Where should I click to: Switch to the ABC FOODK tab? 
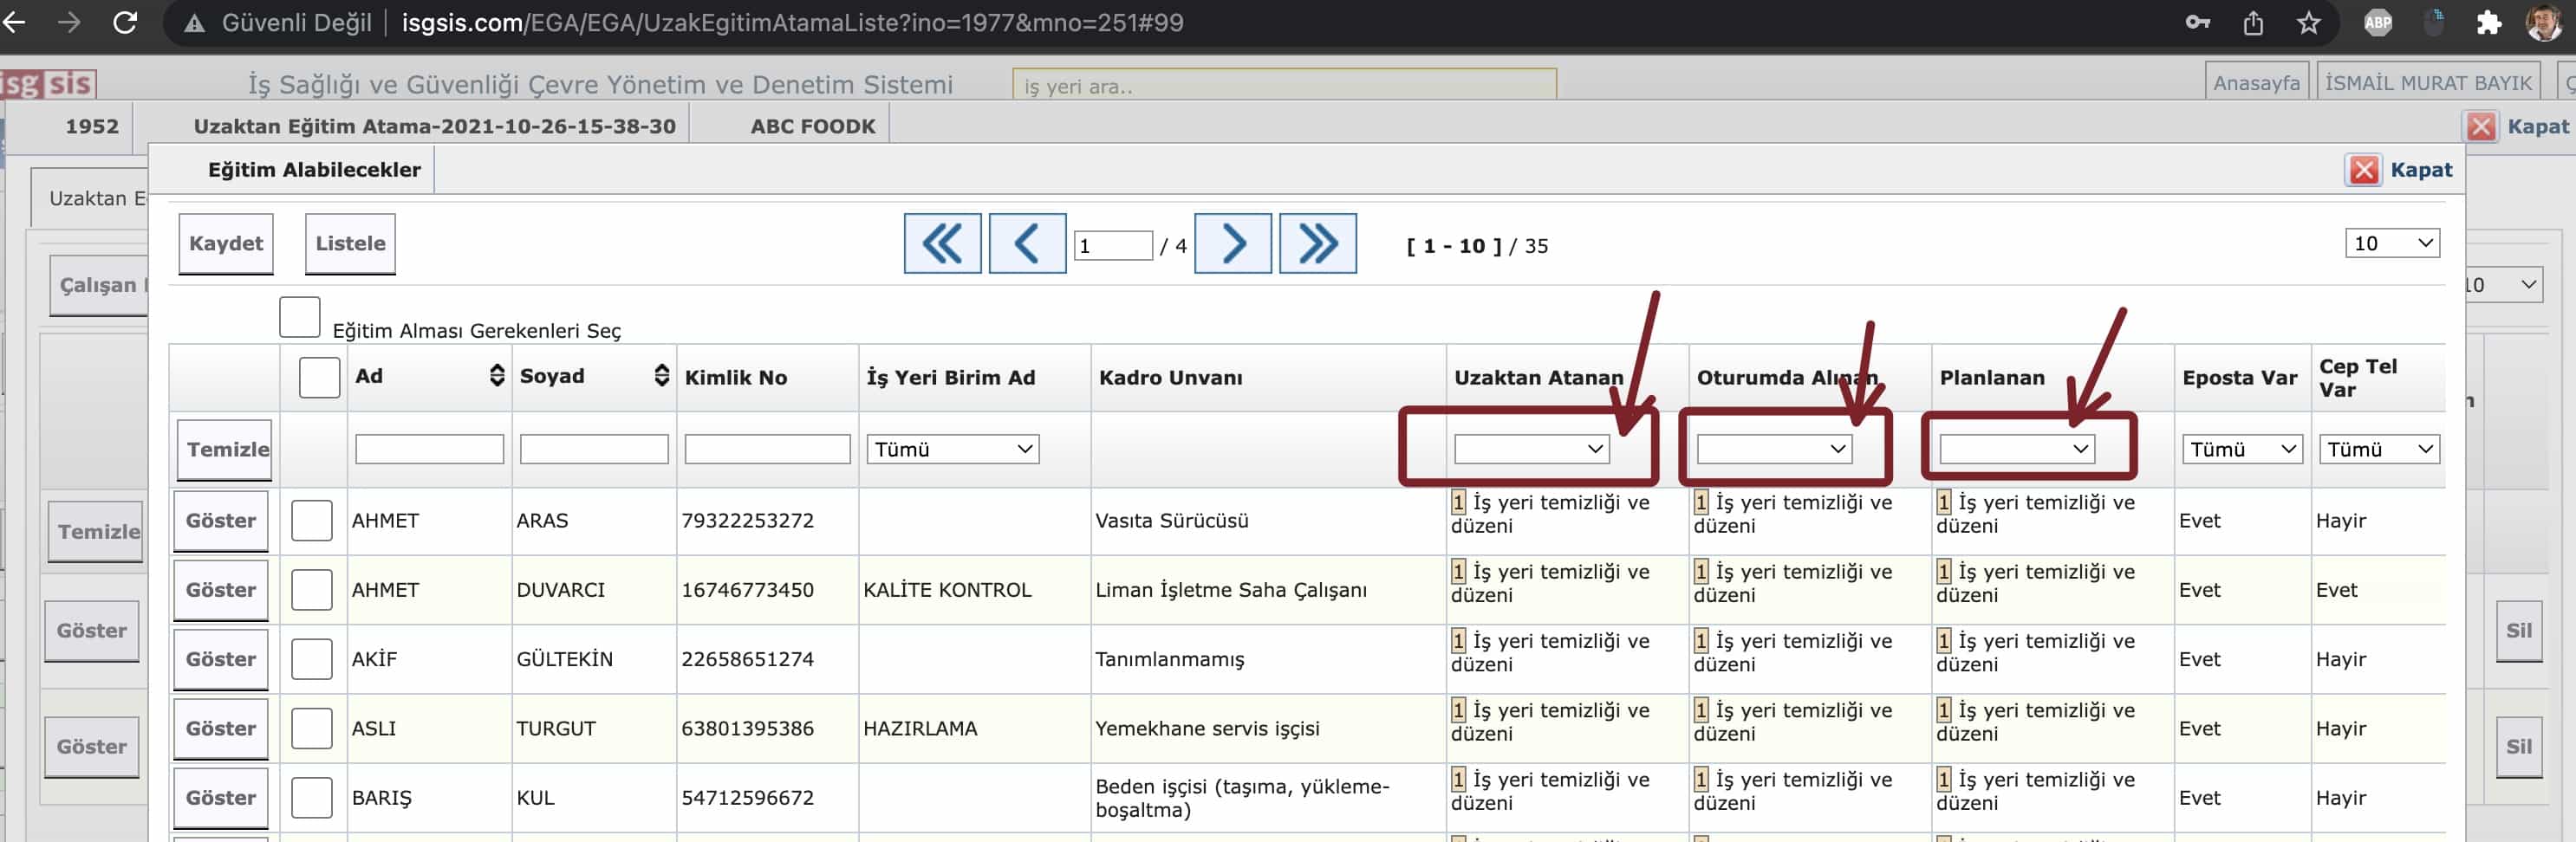click(x=812, y=126)
